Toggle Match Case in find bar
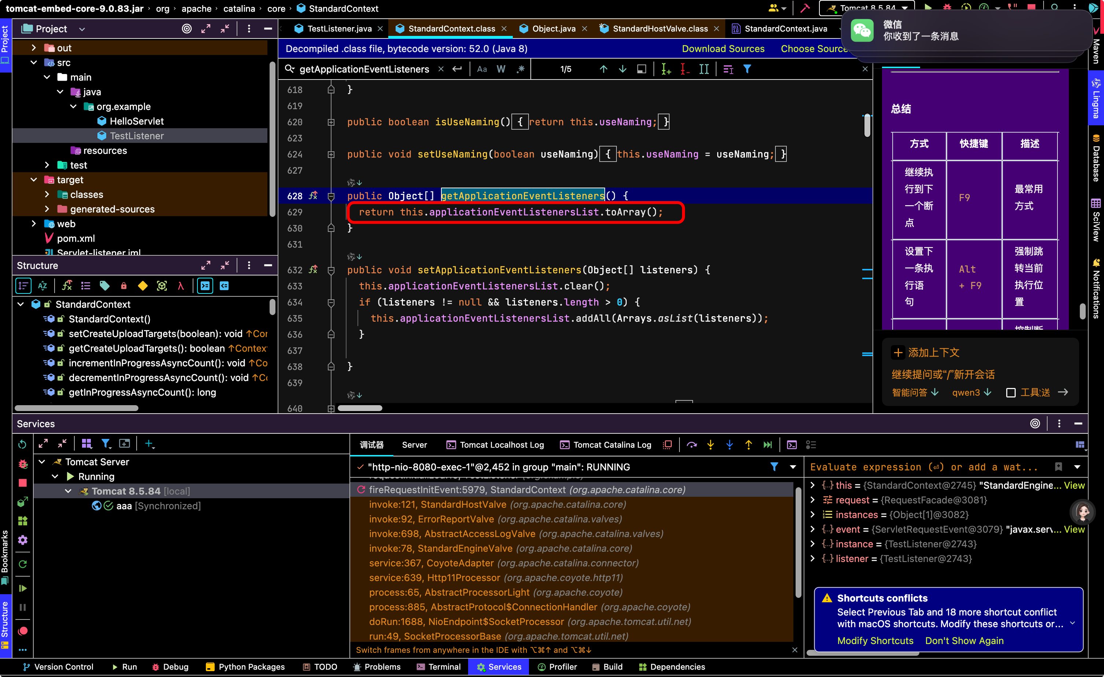The image size is (1104, 677). [482, 69]
